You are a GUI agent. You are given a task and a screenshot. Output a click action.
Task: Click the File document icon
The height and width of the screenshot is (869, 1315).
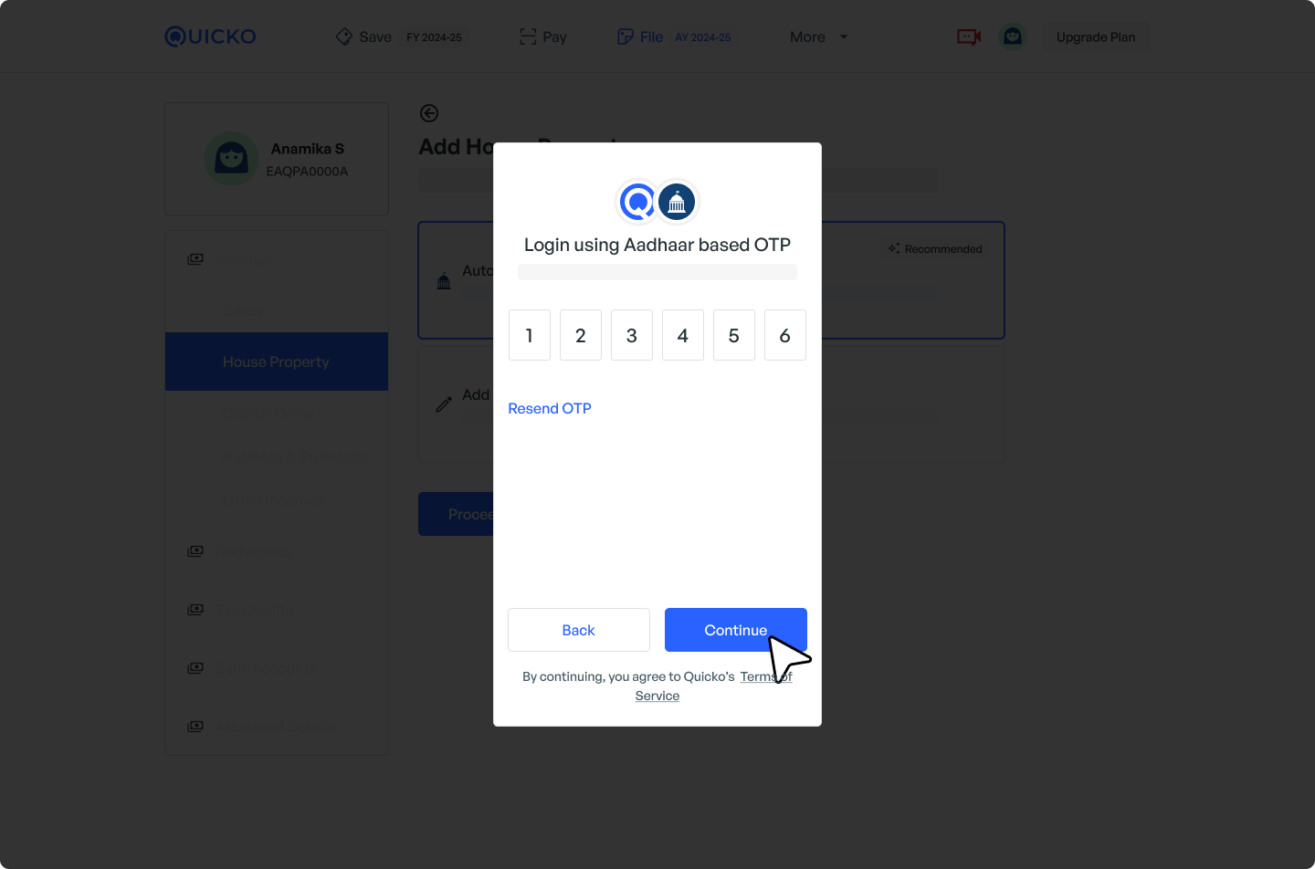pos(626,37)
